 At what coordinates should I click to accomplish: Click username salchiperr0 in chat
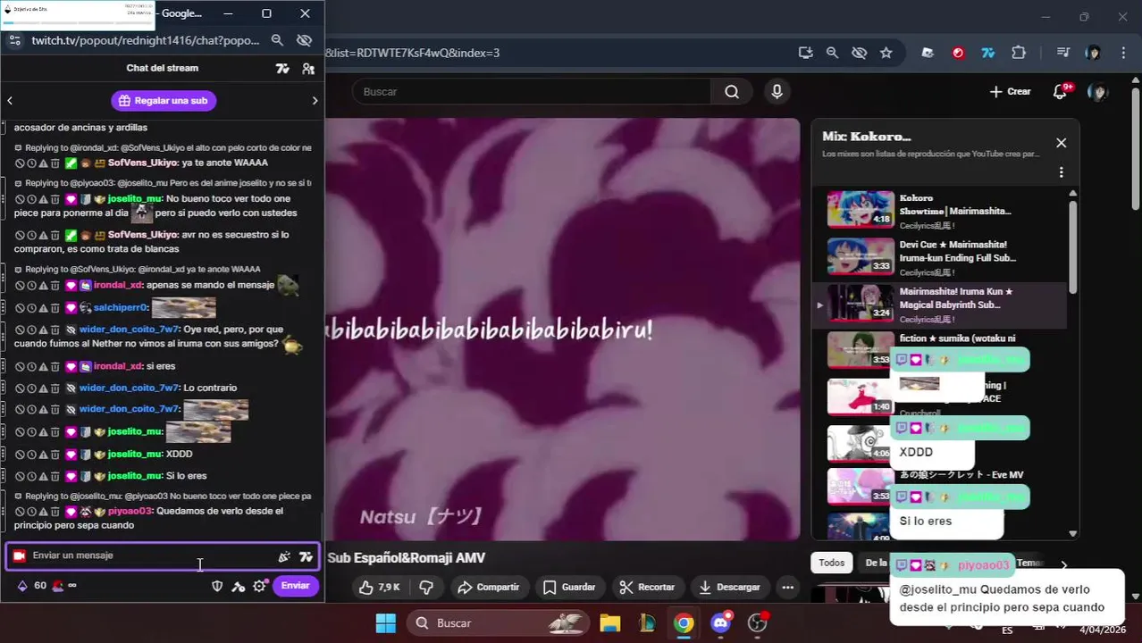tap(121, 307)
